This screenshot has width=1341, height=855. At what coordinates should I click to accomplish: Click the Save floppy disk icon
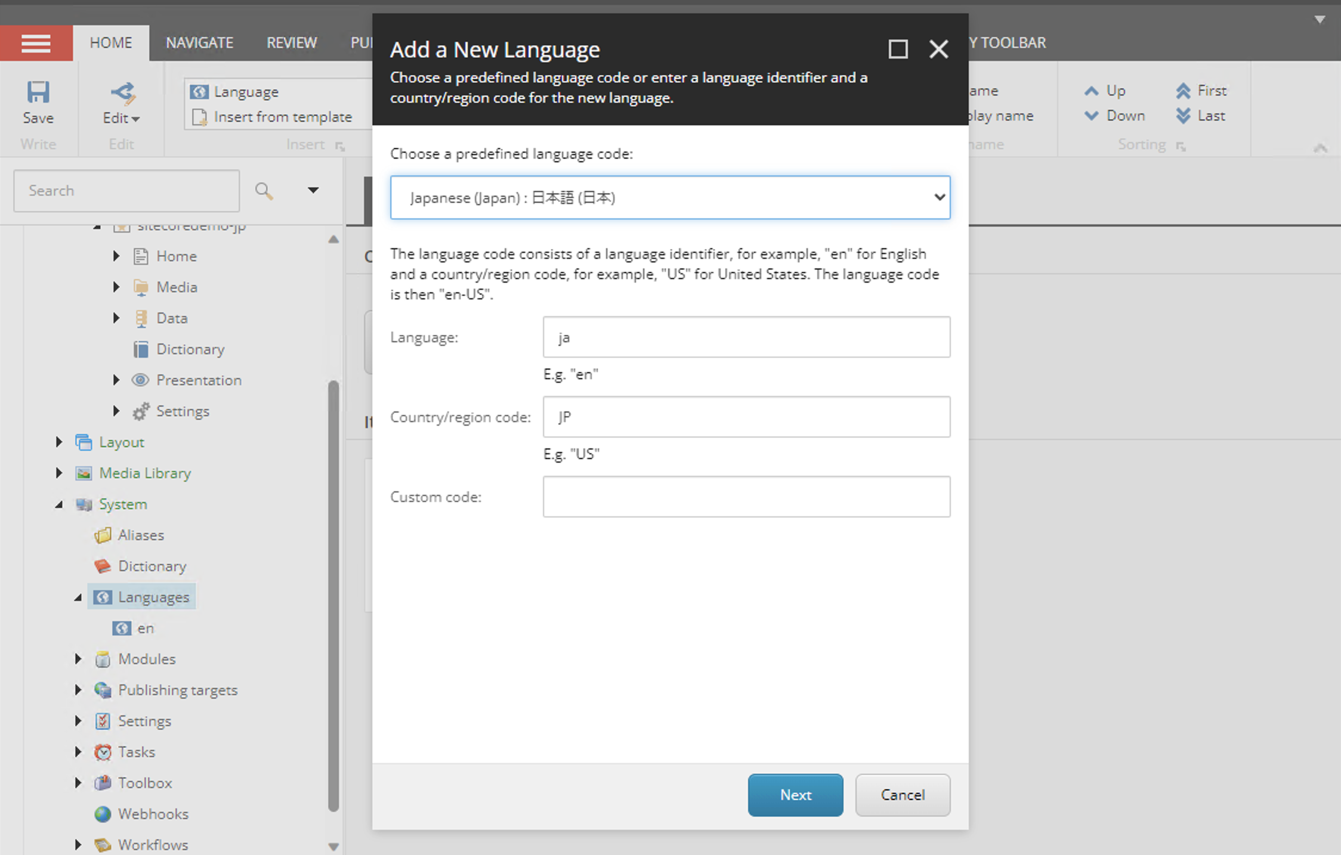(x=38, y=92)
